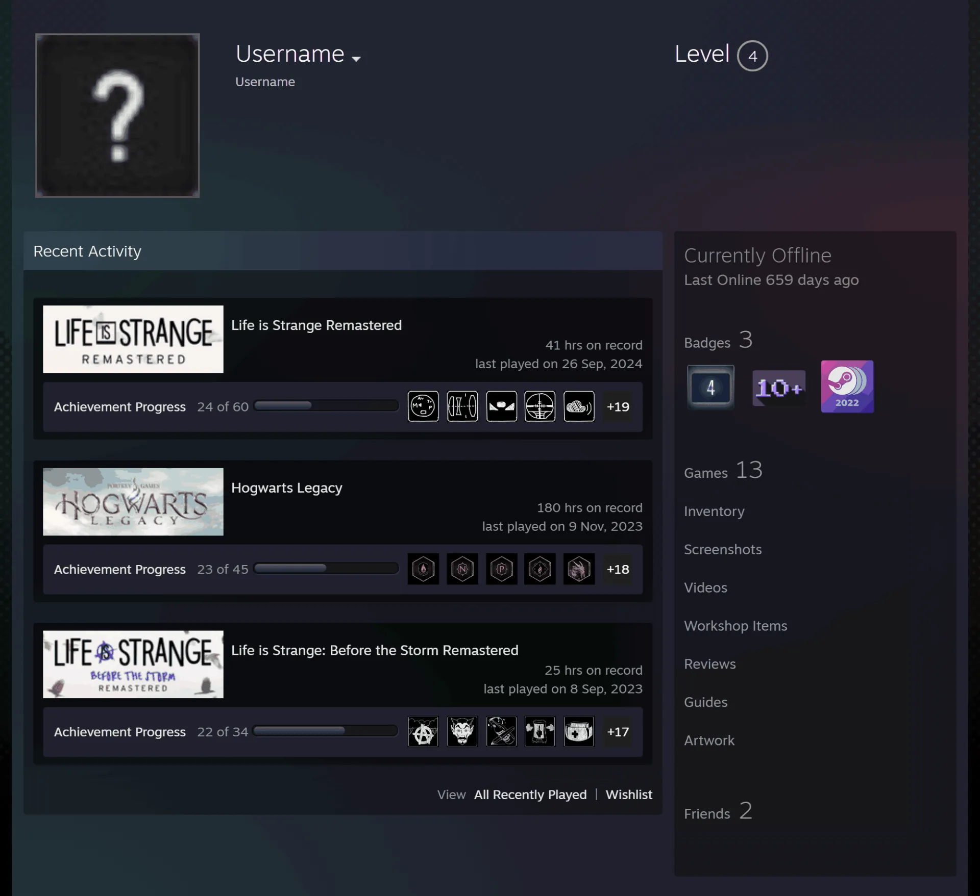Click the Hogwarts Legacy game thumbnail
The width and height of the screenshot is (980, 896).
tap(133, 502)
